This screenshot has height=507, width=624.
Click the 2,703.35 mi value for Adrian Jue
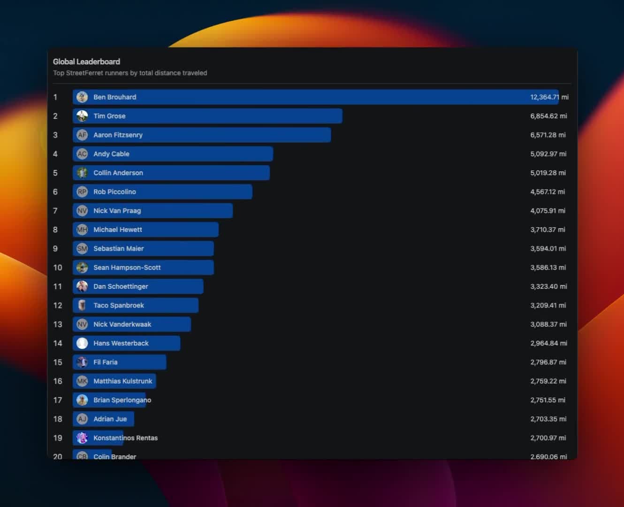548,419
